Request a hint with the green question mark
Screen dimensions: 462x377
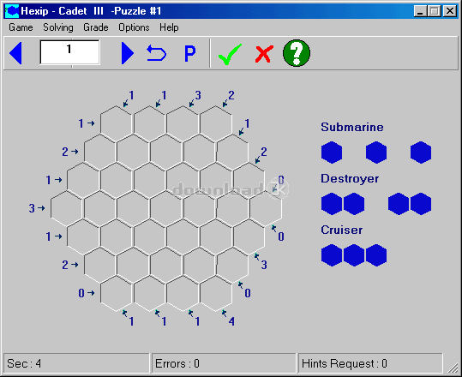point(297,53)
